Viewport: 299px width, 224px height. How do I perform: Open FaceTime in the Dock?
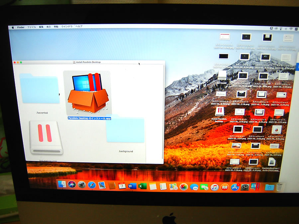click(204, 187)
